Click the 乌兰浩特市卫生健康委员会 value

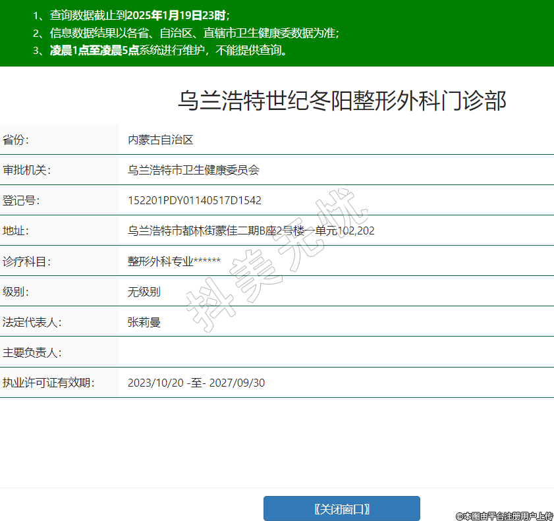tap(193, 170)
